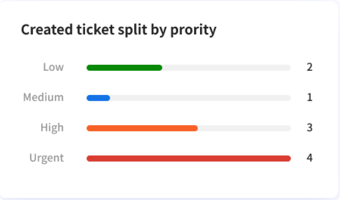Click the word "split" in the title
The image size is (340, 200).
(x=132, y=30)
